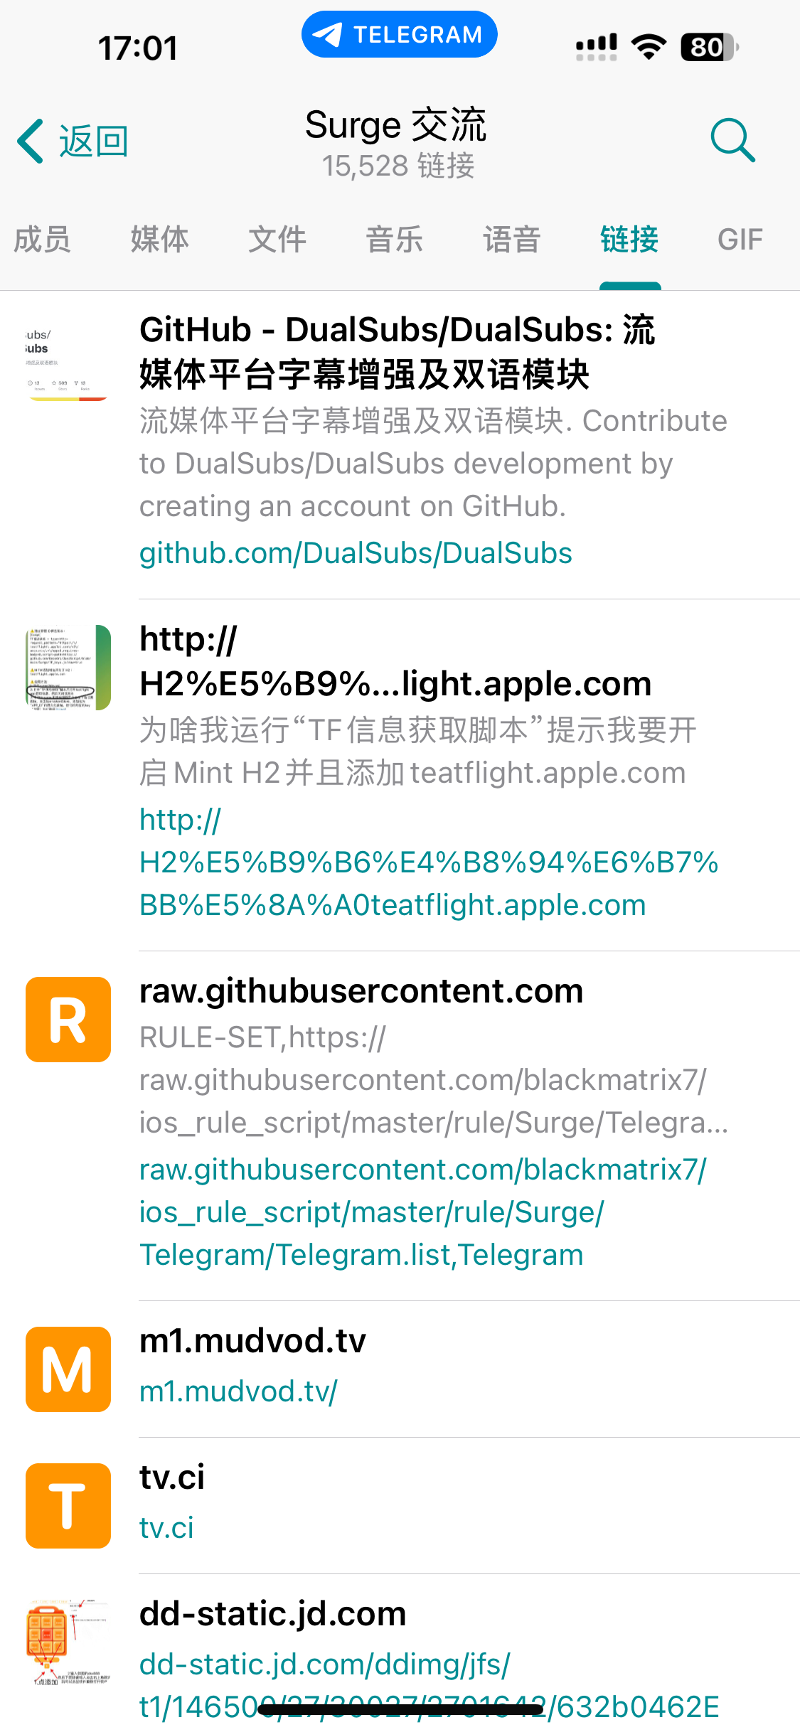
Task: Open the blackmatrix7 Telegram.list rule link
Action: 423,1212
